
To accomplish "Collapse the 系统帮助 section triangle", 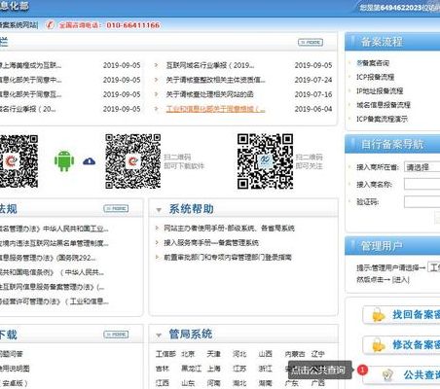I will click(x=159, y=210).
